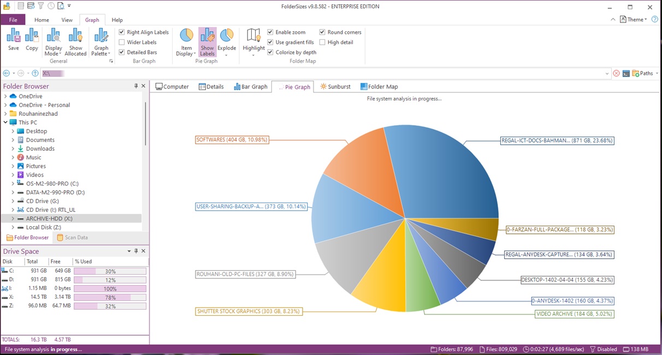This screenshot has height=355, width=662.
Task: Uncheck the Right Align Labels checkbox
Action: 122,32
